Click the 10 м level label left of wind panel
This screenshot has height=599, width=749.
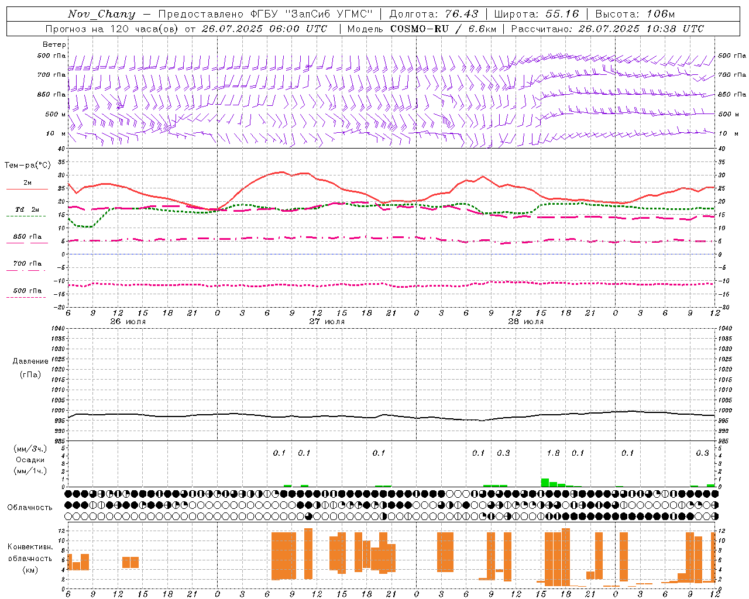56,133
